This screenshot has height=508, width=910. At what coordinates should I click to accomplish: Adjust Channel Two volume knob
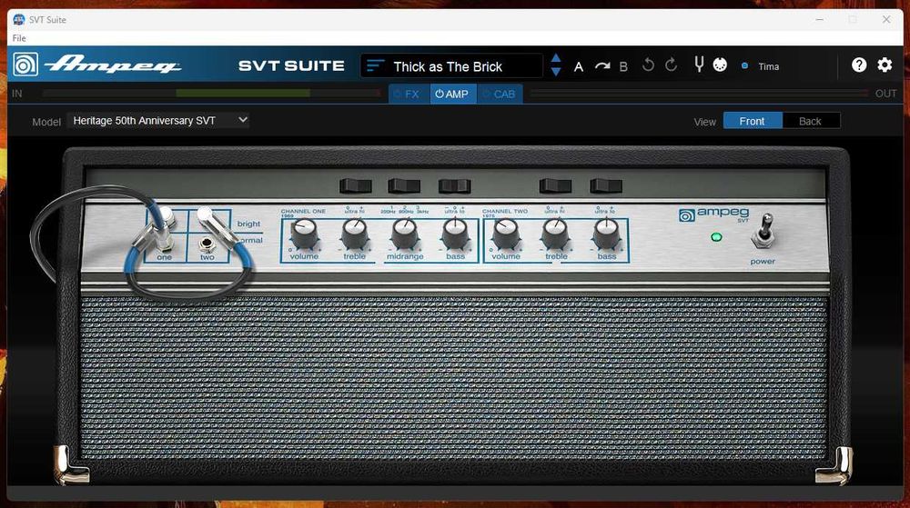point(505,234)
